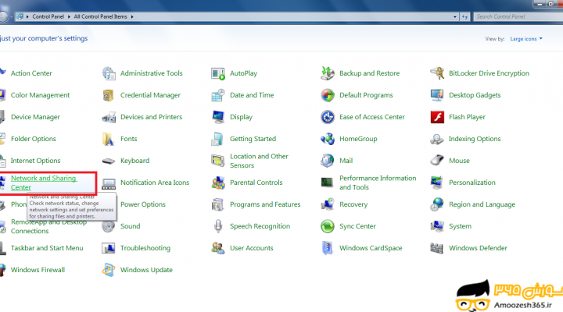
Task: Open the HomeGroup icon
Action: [x=328, y=139]
